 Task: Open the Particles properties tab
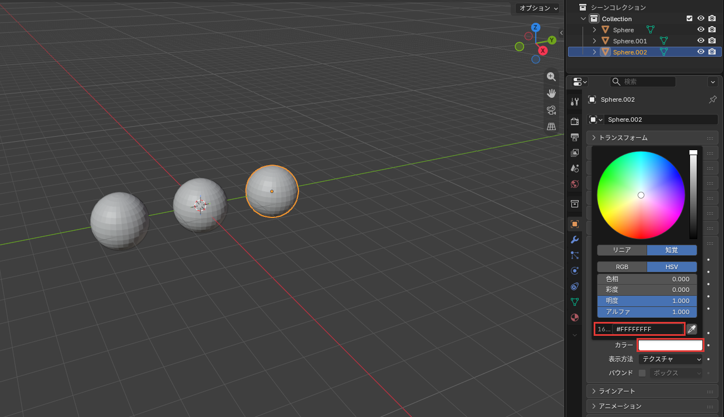coord(575,255)
